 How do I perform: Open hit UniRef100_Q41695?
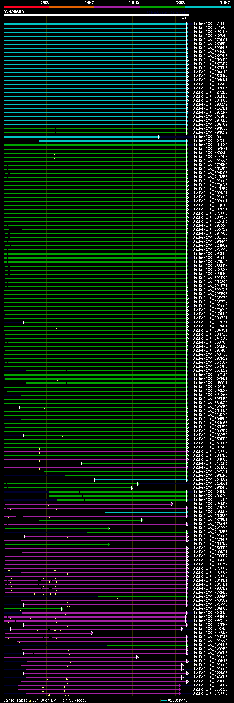pos(210,28)
